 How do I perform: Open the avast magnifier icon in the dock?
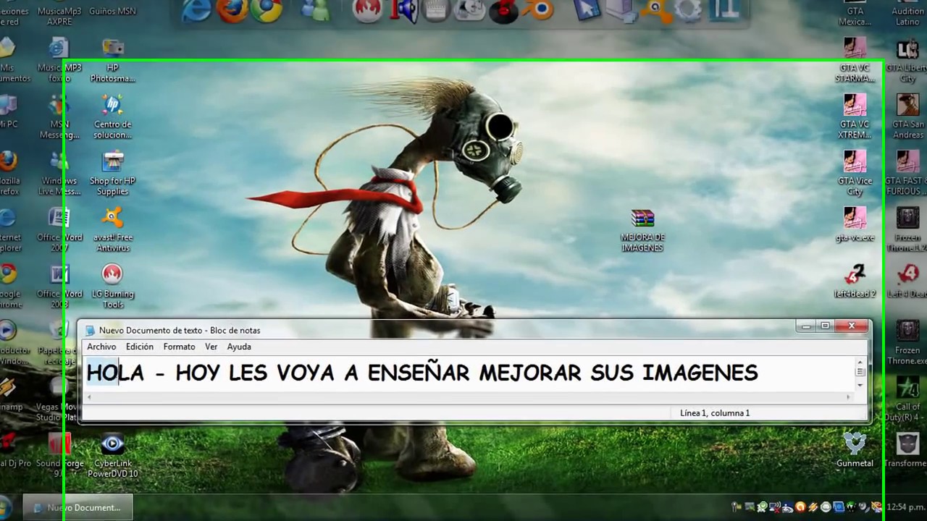[655, 10]
